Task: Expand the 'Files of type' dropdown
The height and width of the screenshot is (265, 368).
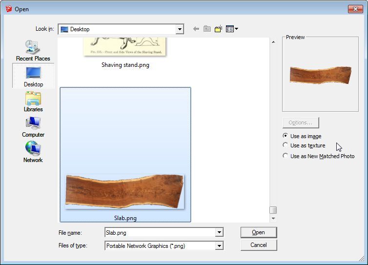Action: click(219, 246)
